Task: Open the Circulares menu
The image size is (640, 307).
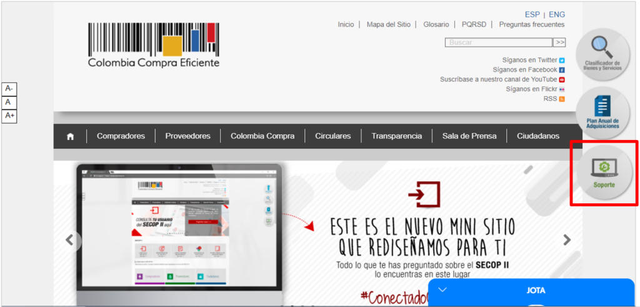Action: (332, 136)
